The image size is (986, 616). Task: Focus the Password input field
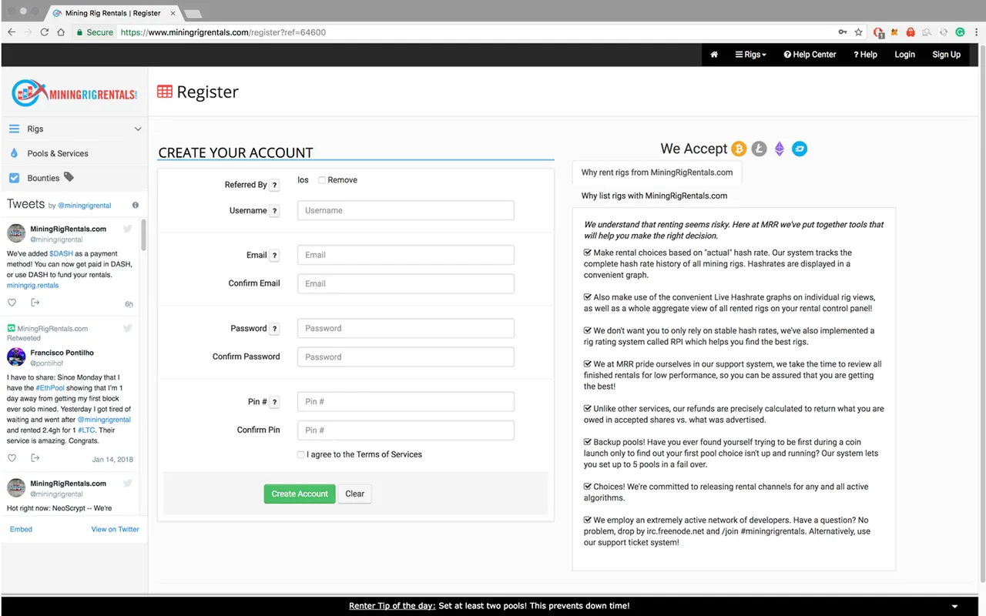pyautogui.click(x=406, y=328)
